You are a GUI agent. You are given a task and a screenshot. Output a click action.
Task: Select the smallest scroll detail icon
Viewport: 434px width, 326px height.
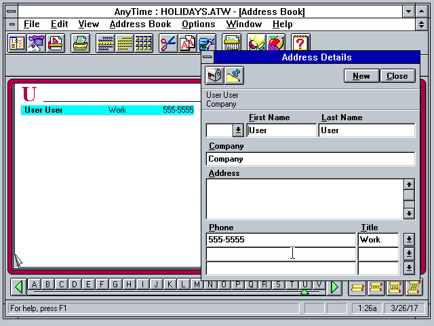pos(357,288)
